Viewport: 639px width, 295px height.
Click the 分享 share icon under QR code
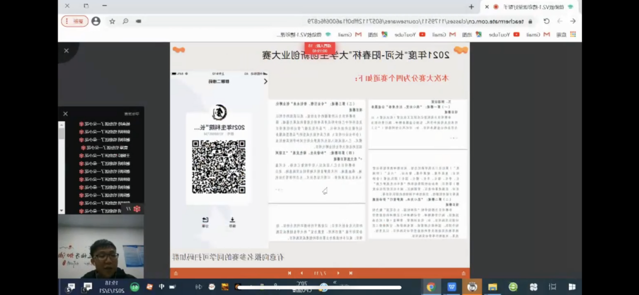pos(205,222)
